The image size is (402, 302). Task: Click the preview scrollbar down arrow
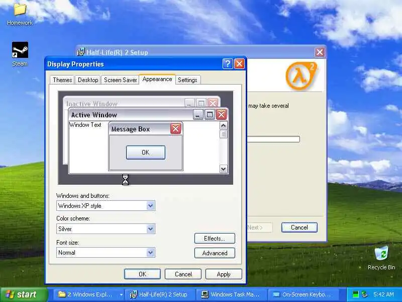tap(223, 169)
